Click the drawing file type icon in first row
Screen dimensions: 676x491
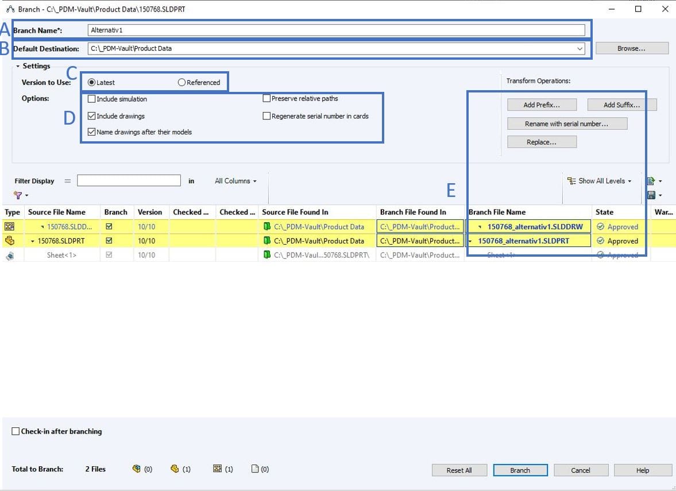tap(9, 226)
